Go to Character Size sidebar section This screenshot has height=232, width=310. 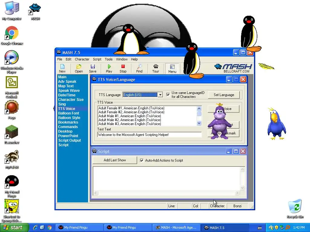click(71, 100)
